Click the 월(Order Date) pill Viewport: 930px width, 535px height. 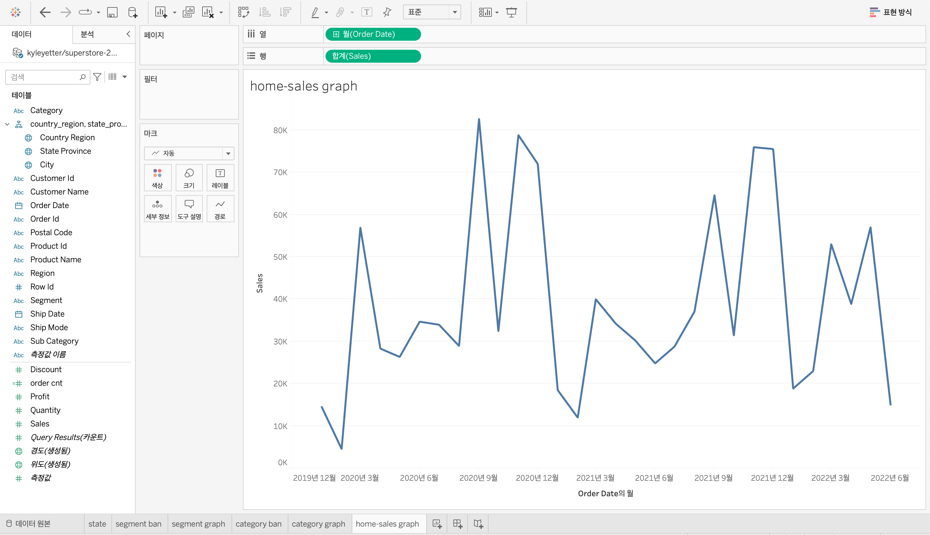[373, 34]
